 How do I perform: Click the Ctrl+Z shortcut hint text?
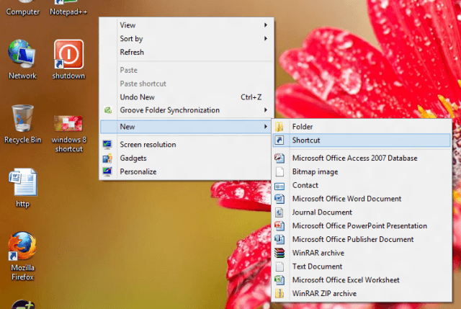tap(251, 97)
